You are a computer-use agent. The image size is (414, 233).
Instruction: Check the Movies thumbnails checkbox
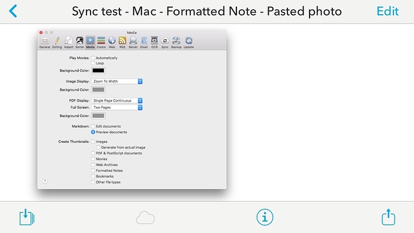[93, 159]
